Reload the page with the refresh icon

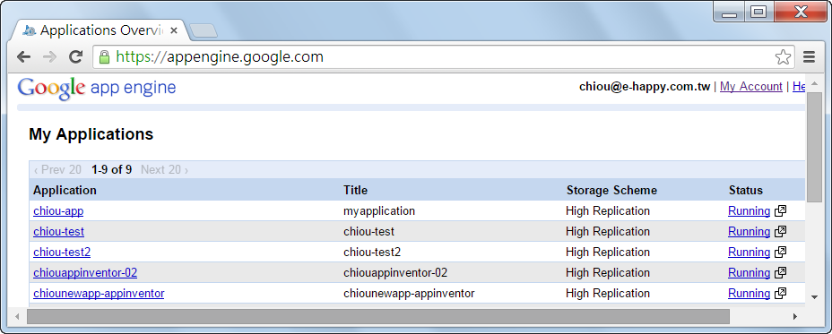click(x=76, y=56)
